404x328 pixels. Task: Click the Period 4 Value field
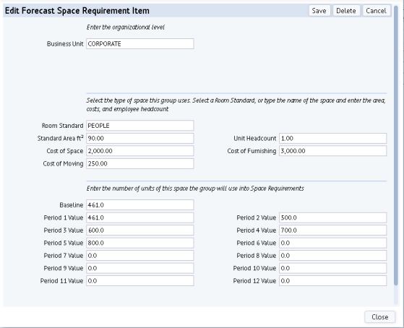coord(333,230)
